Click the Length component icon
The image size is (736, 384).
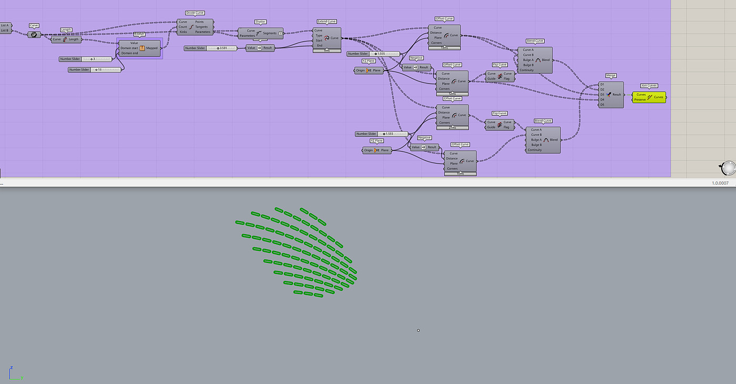(x=66, y=39)
